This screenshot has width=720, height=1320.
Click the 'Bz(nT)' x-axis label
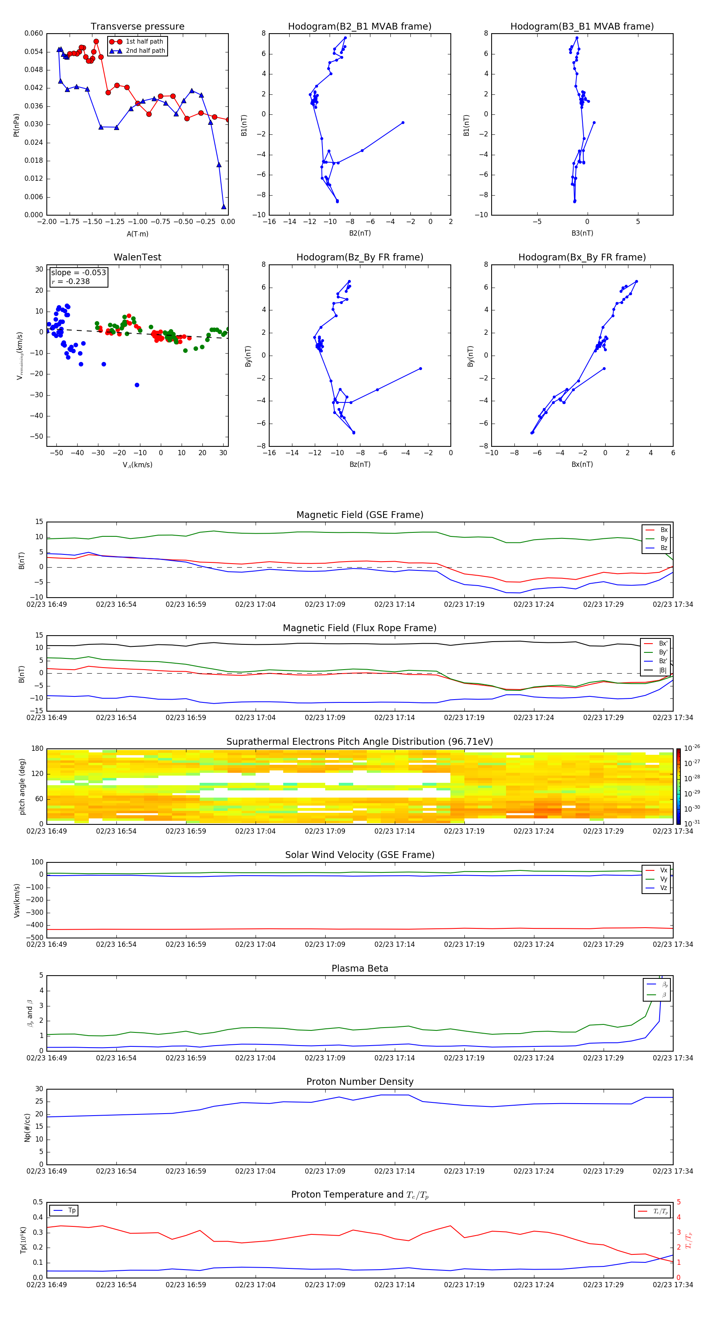coord(360,464)
